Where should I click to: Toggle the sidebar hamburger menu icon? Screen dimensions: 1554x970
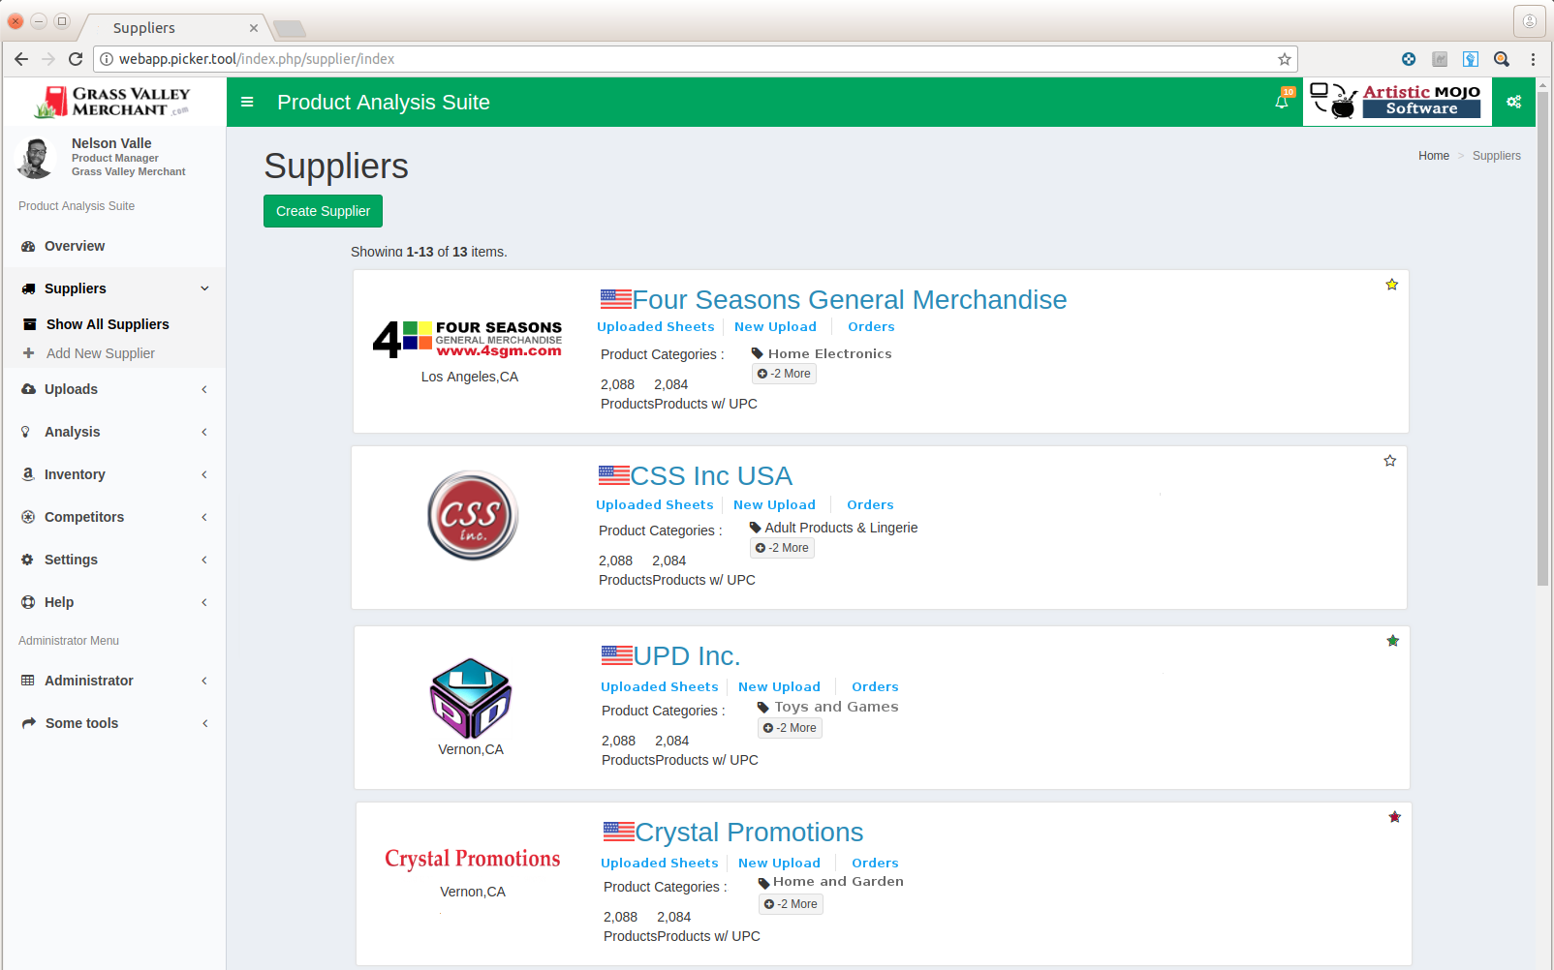click(x=247, y=102)
